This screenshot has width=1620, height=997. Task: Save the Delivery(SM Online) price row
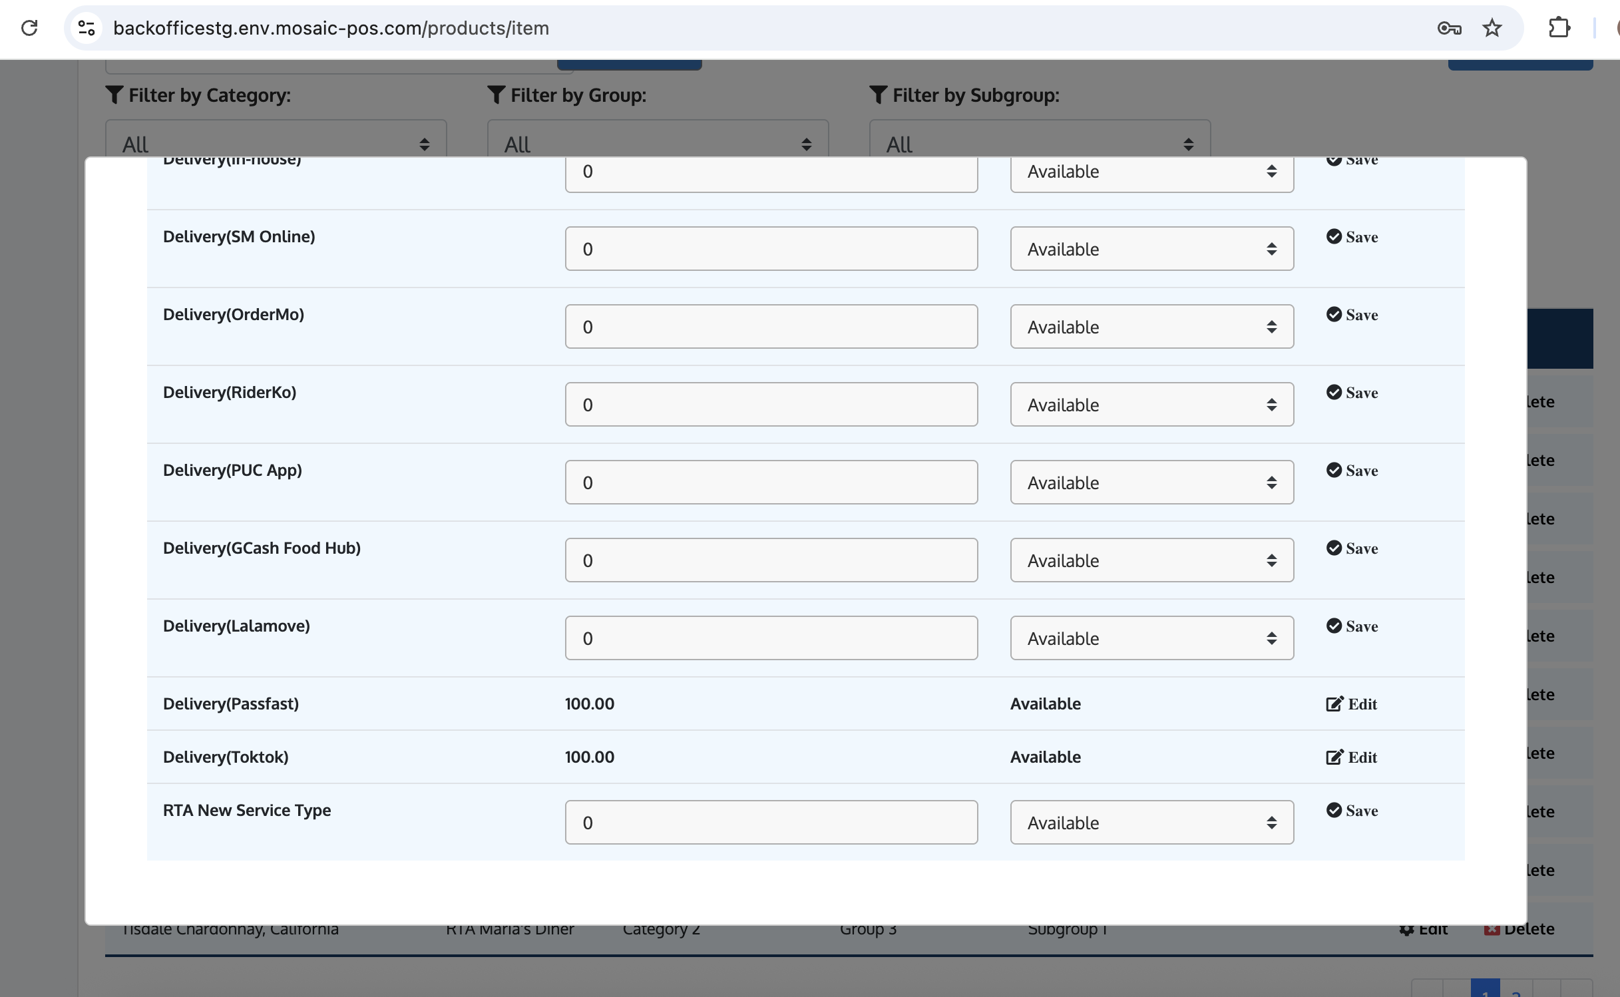(1352, 237)
